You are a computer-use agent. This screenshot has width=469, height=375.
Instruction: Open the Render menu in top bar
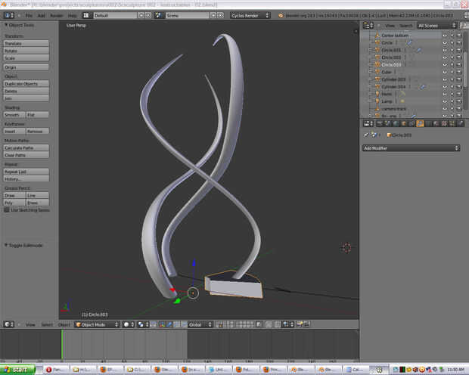57,15
